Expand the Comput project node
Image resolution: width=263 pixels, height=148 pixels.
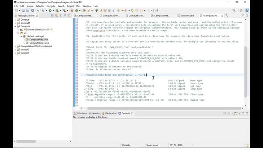click(16, 20)
